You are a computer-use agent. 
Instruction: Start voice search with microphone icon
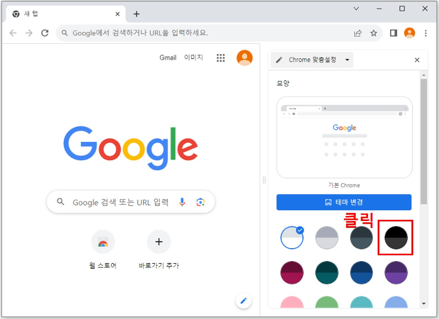click(182, 202)
